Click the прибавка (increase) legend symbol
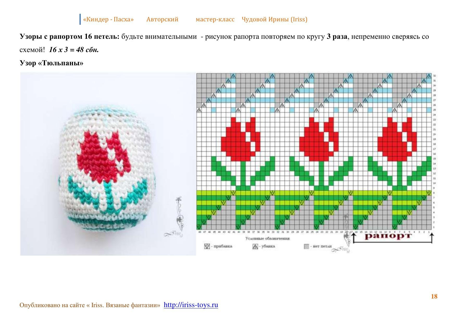The width and height of the screenshot is (457, 323). [x=207, y=246]
